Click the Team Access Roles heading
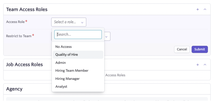The width and height of the screenshot is (214, 103). [27, 9]
